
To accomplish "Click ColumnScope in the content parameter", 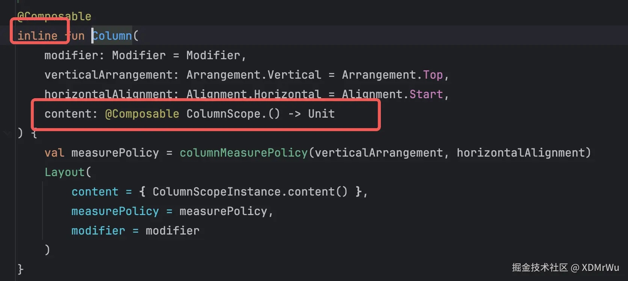I will pyautogui.click(x=223, y=114).
